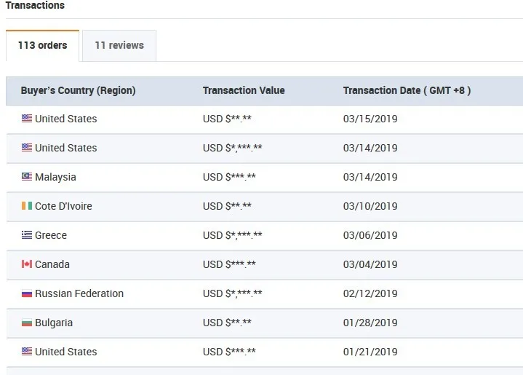The width and height of the screenshot is (523, 375).
Task: Click the Buyer's Country (Region) column header
Action: [78, 91]
